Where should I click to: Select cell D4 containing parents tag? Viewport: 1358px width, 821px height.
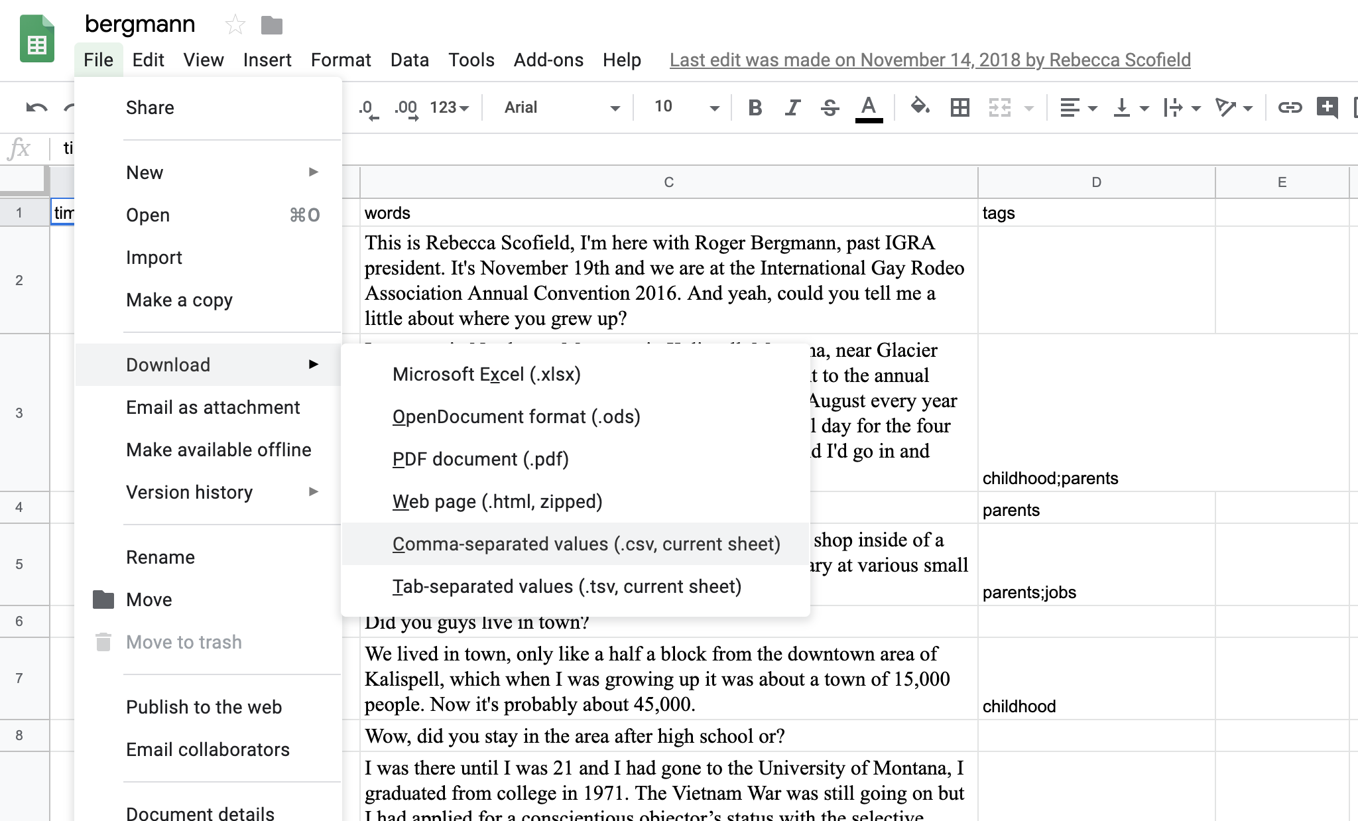point(1094,509)
